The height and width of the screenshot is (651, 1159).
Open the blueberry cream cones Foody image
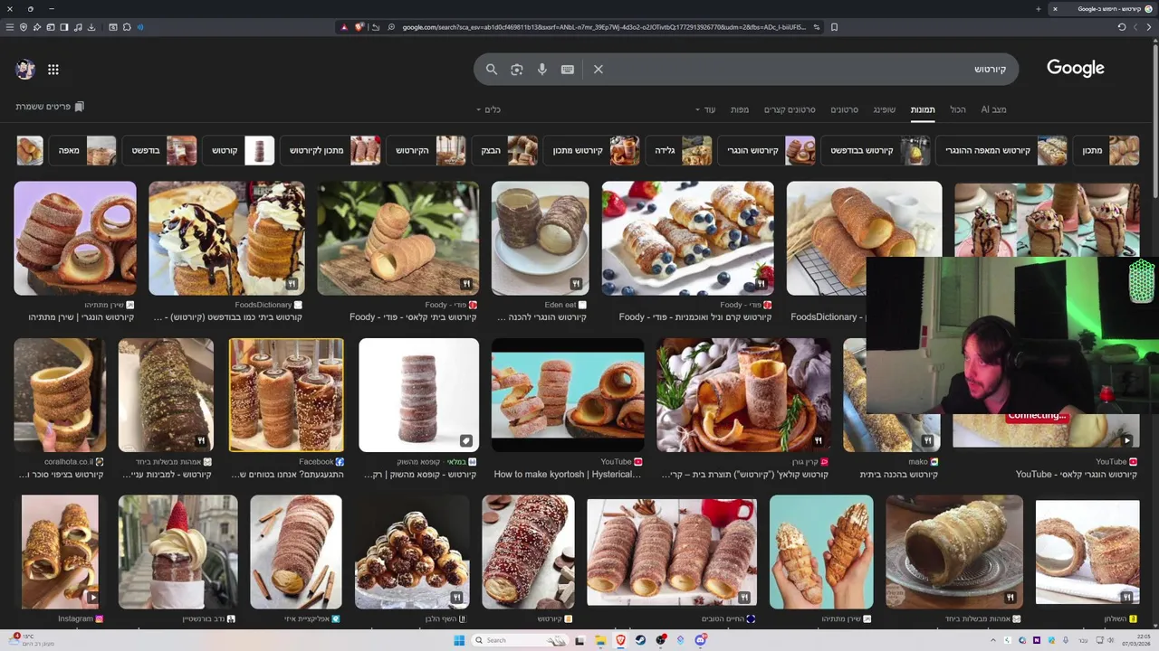(688, 239)
